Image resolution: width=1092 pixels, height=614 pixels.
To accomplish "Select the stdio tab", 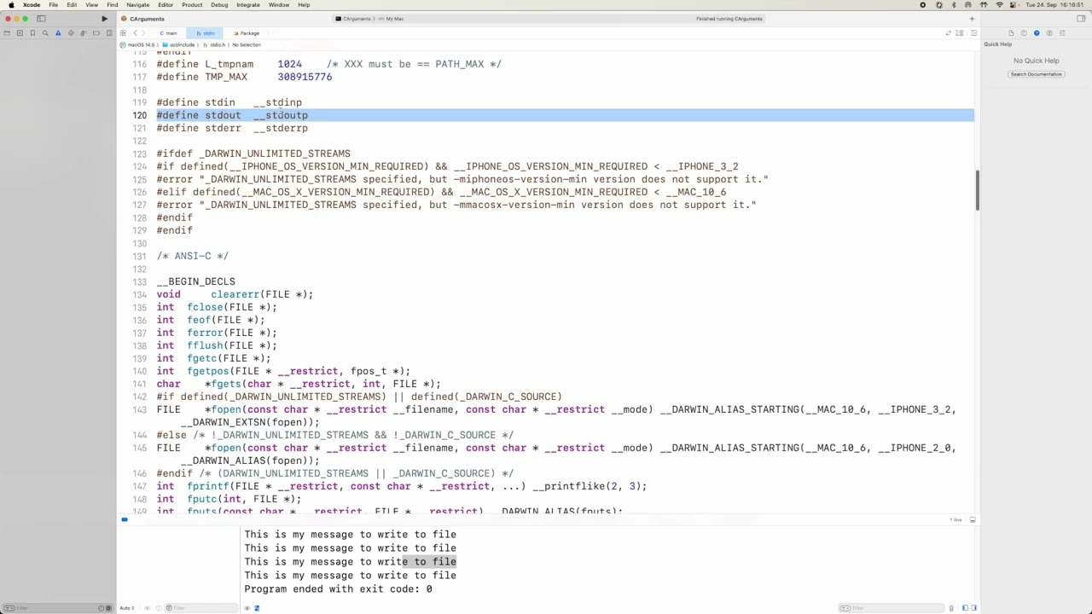I will tap(206, 33).
